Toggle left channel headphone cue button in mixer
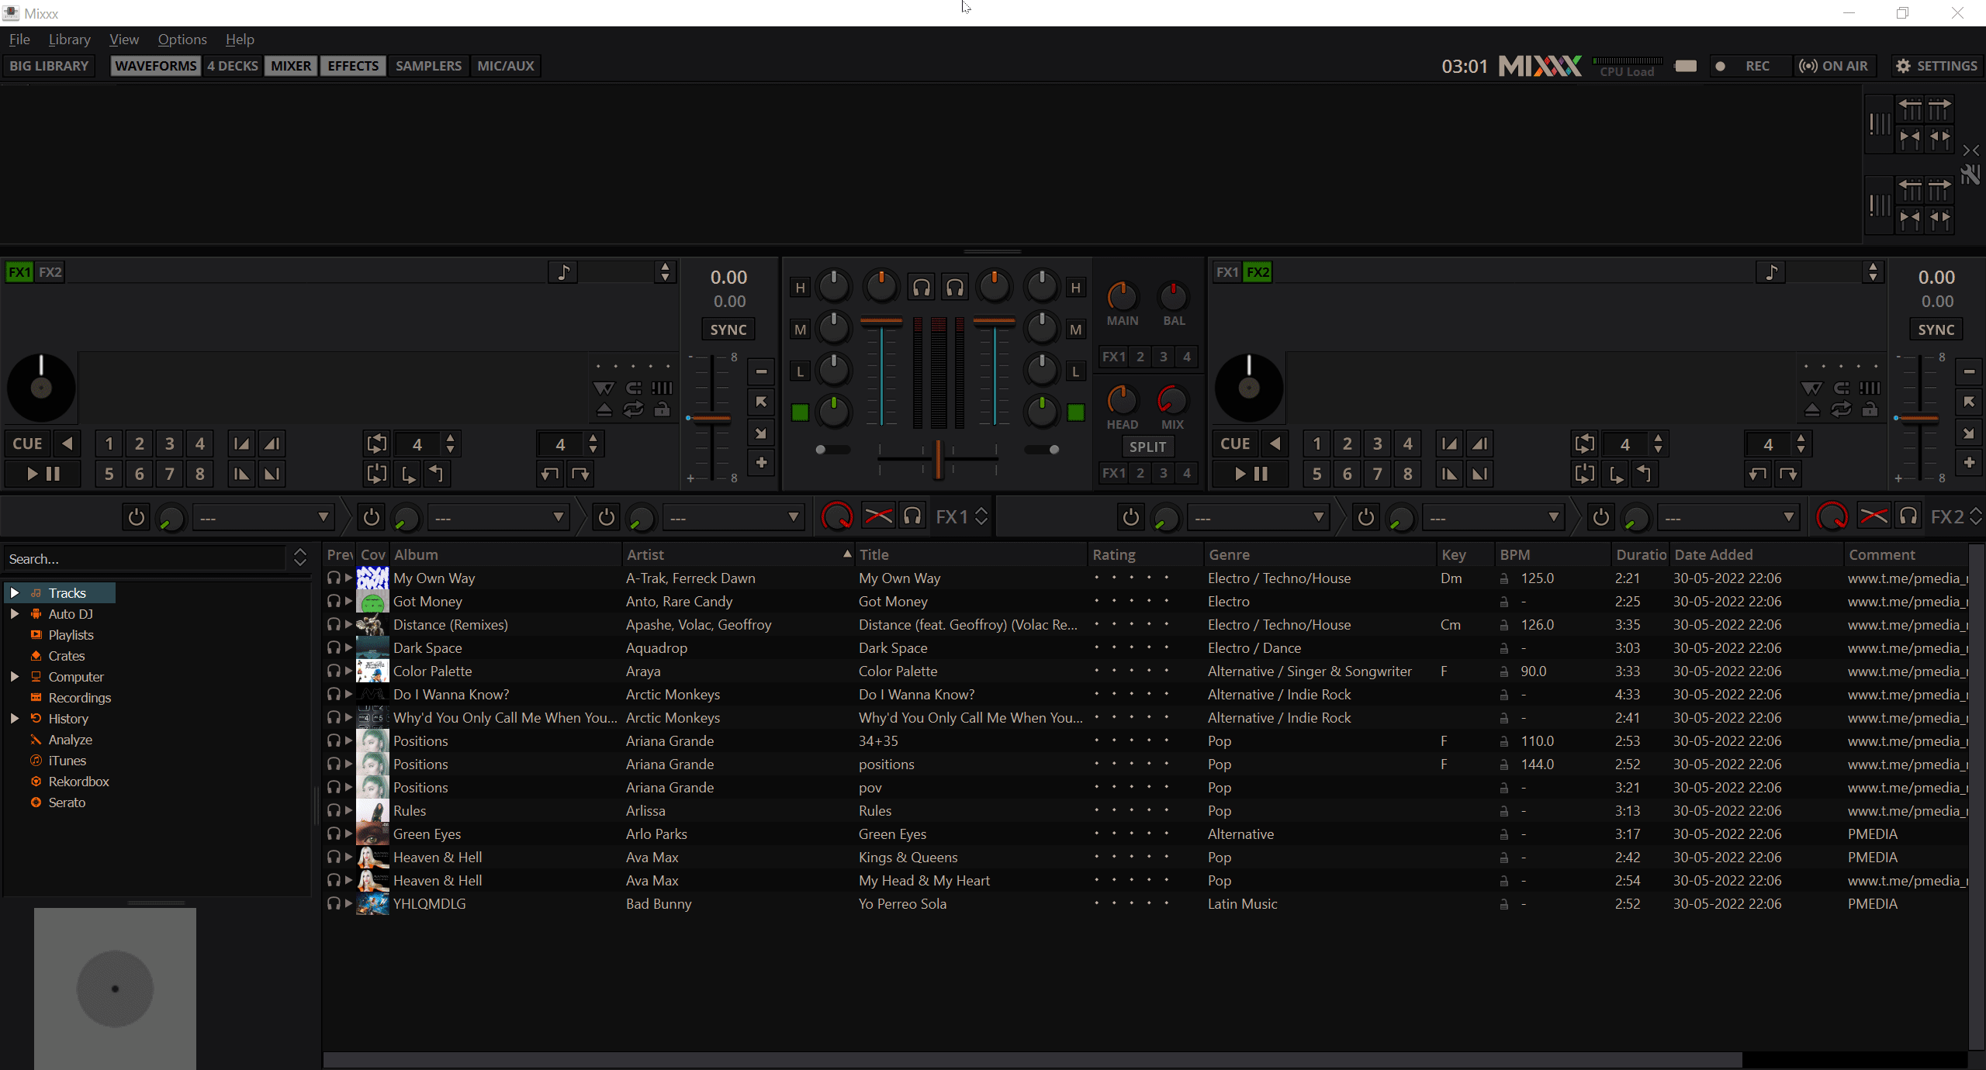This screenshot has width=1986, height=1070. [x=921, y=288]
